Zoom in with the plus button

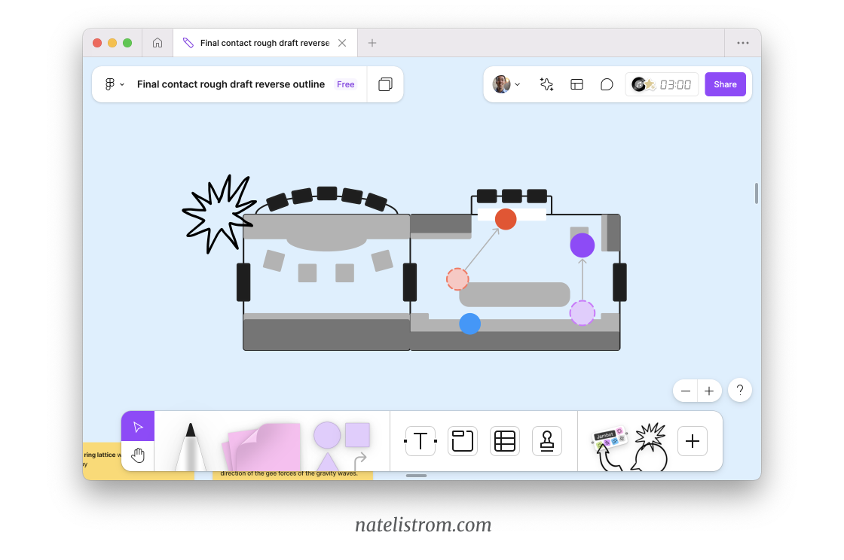709,391
